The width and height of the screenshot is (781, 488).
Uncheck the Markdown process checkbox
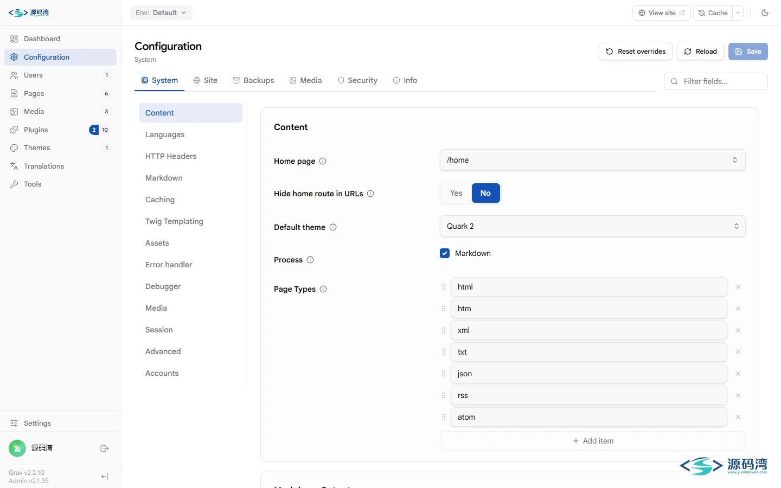click(x=445, y=253)
